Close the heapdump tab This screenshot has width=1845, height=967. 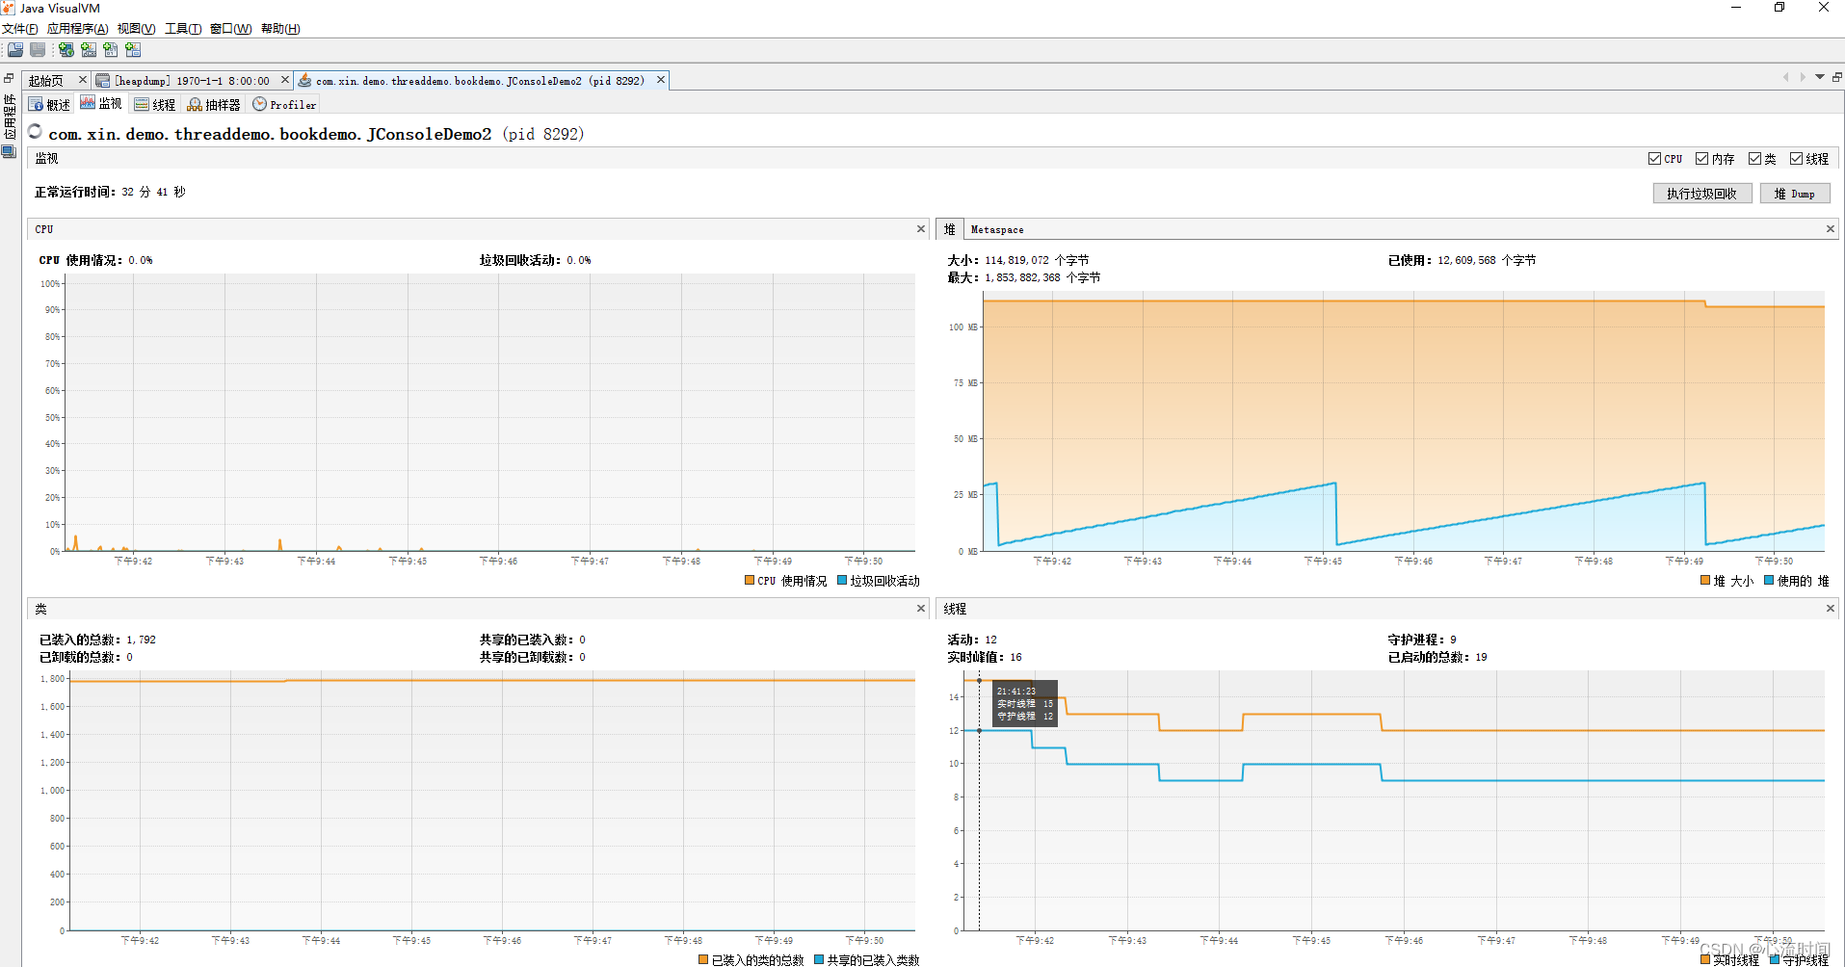[x=285, y=80]
